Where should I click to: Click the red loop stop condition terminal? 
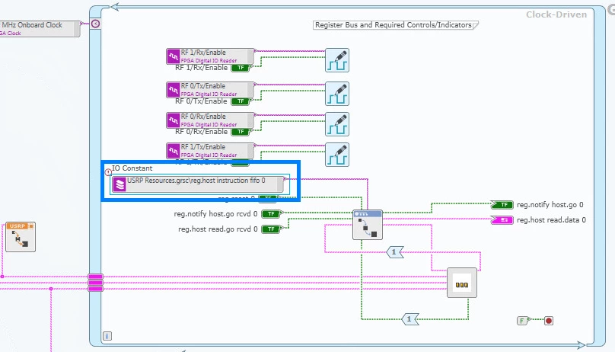coord(548,321)
